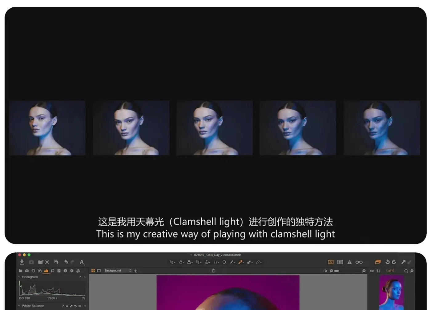431x310 pixels.
Task: Toggle the grid overlay icon
Action: point(340,262)
